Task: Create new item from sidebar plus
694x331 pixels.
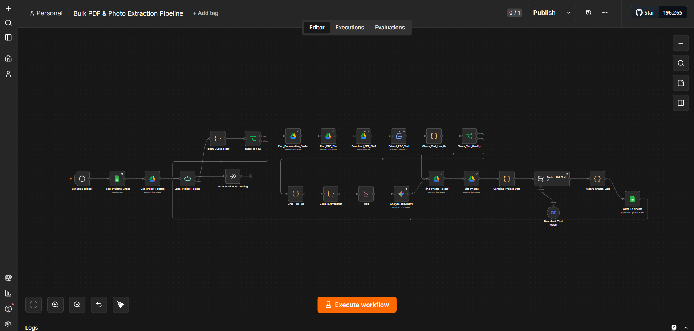Action: [8, 8]
